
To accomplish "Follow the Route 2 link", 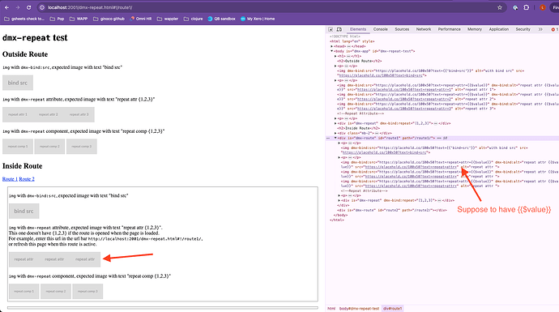I will pos(27,179).
